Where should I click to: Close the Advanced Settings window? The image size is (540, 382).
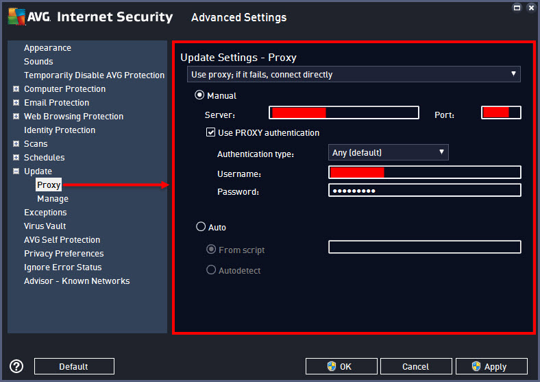coord(532,7)
